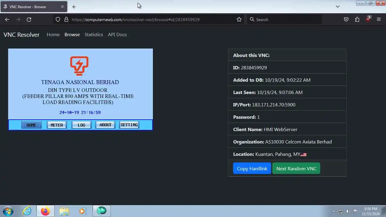Click the green round taskbar app icon
This screenshot has height=217, width=386.
(x=102, y=211)
